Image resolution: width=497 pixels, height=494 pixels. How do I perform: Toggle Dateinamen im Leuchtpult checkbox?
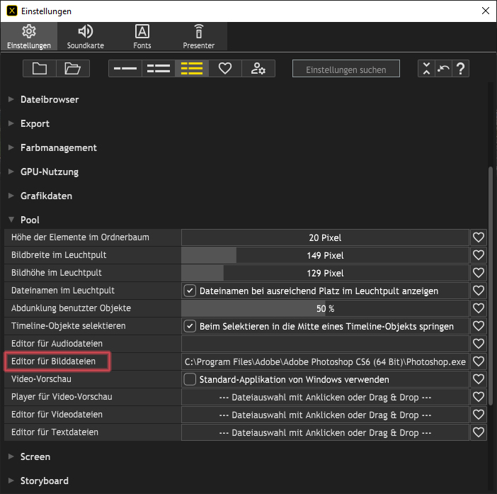point(190,291)
